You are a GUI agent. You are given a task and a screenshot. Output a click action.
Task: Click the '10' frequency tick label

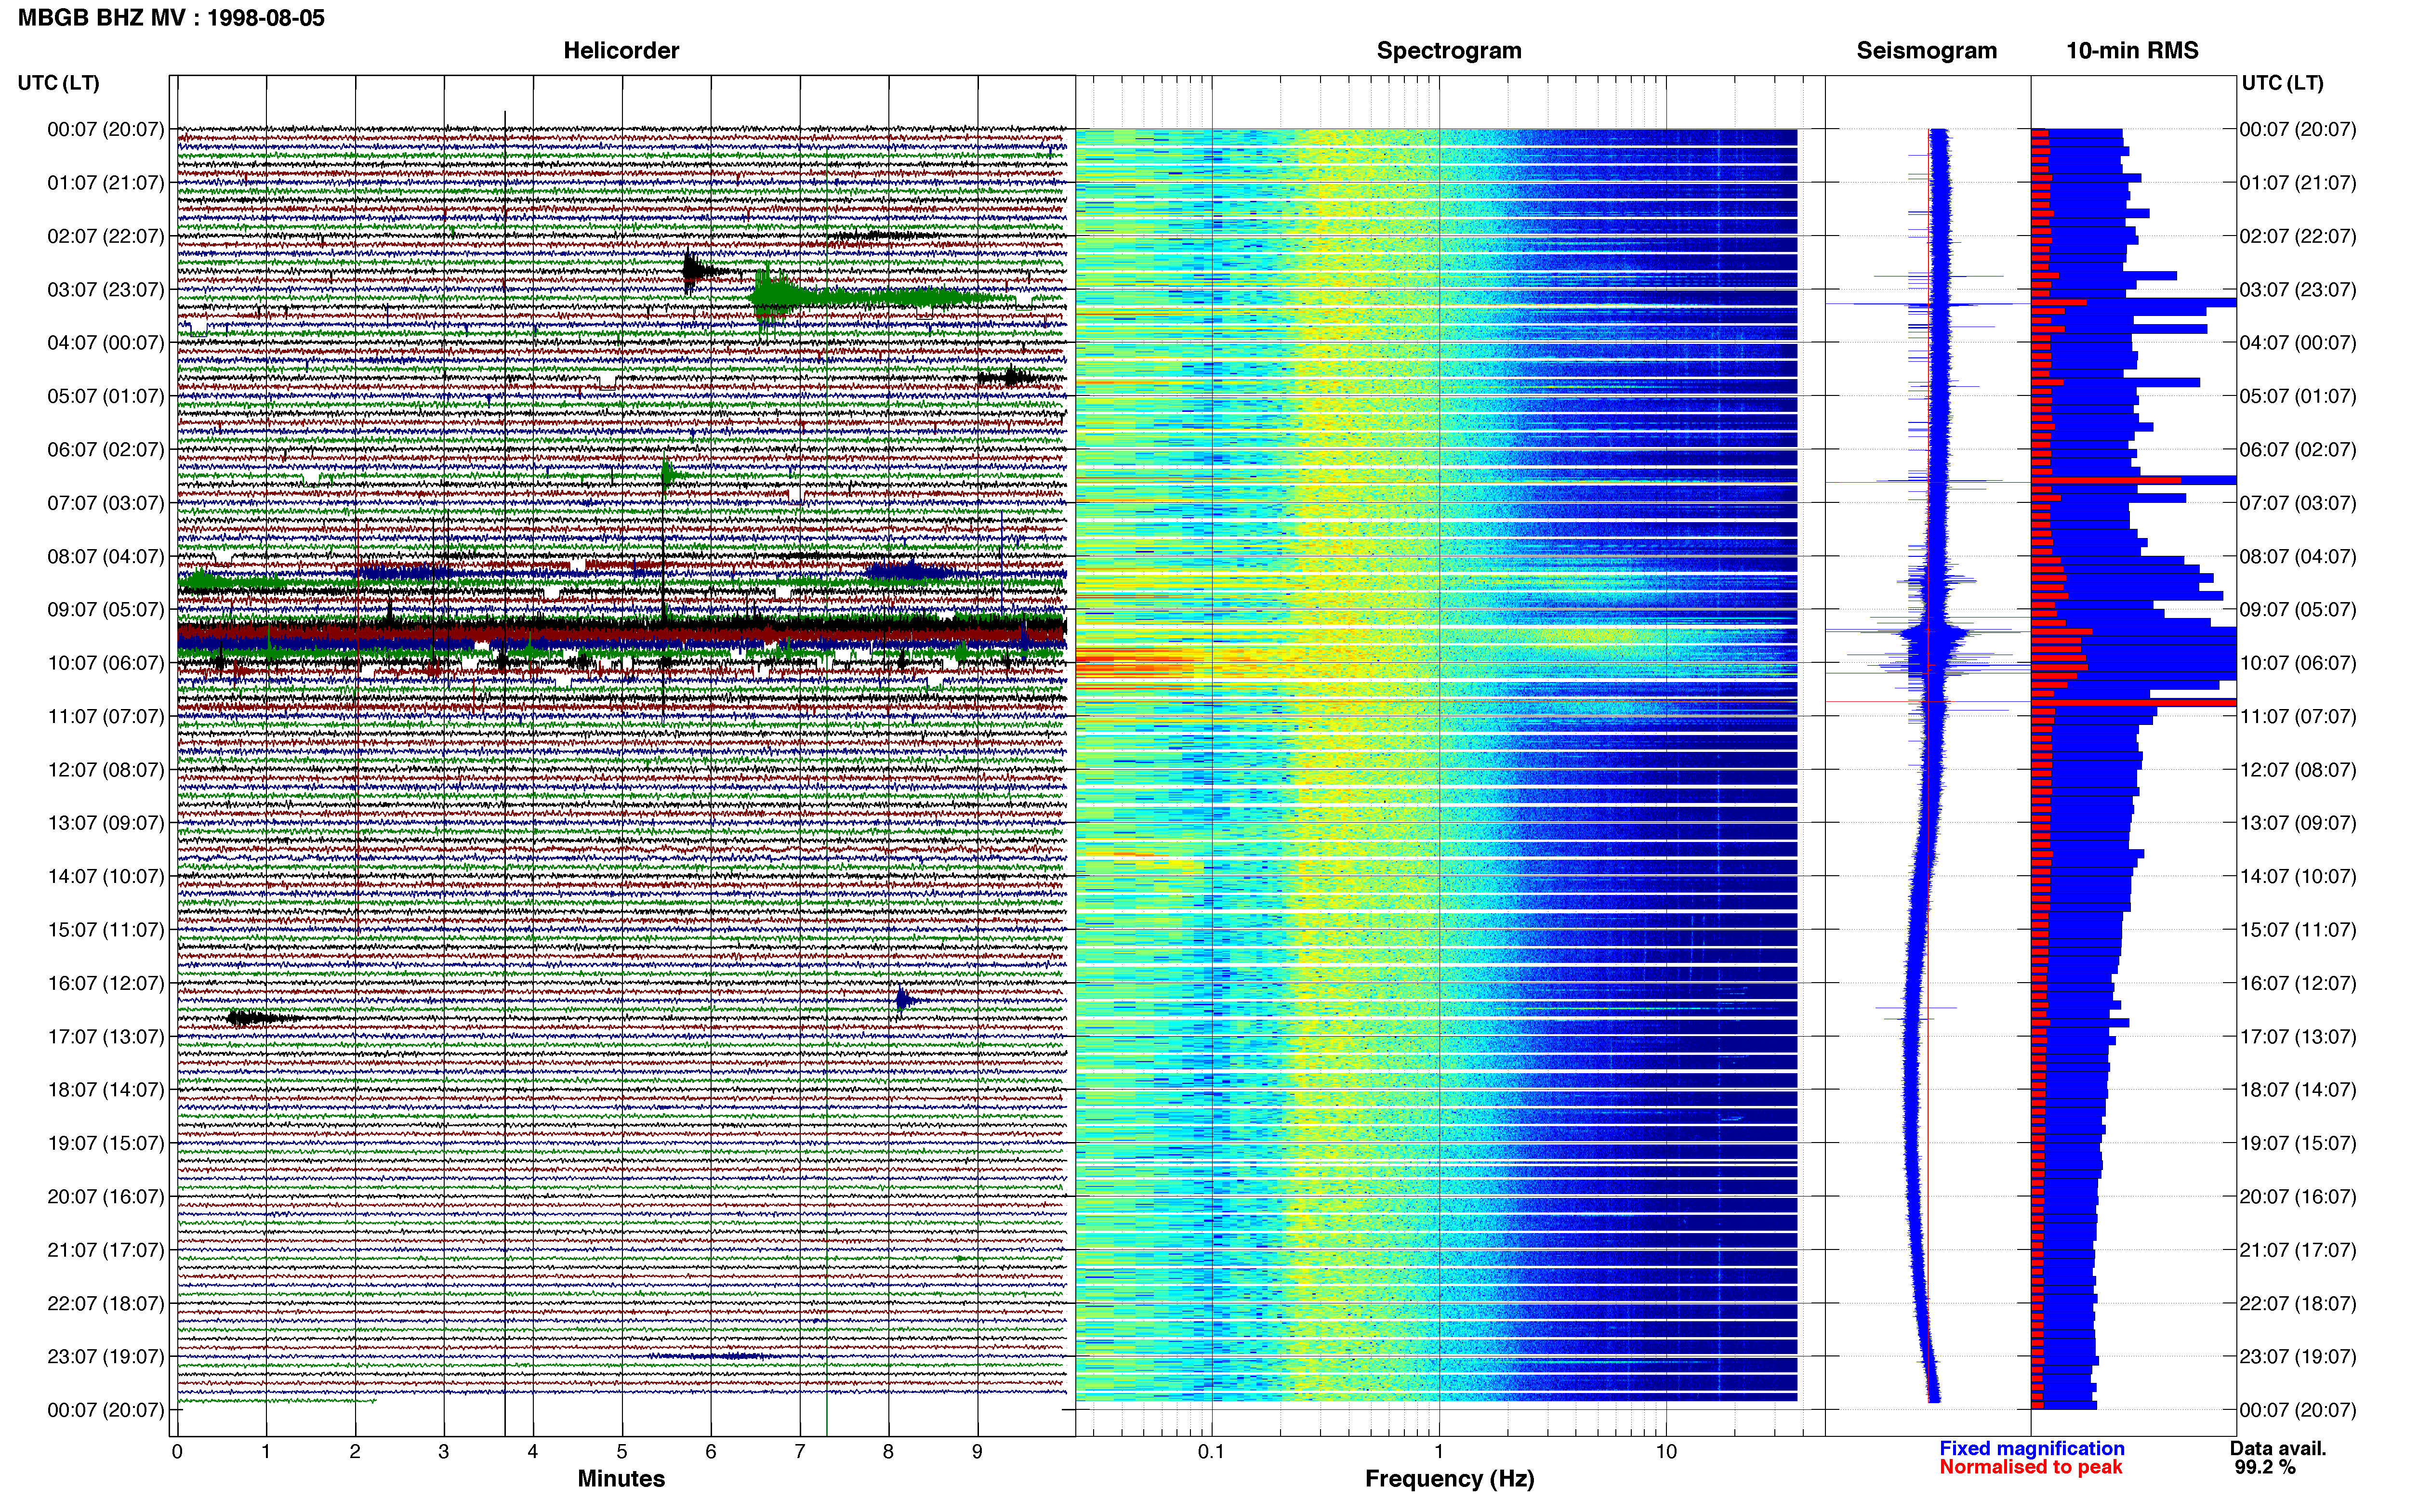(1666, 1452)
